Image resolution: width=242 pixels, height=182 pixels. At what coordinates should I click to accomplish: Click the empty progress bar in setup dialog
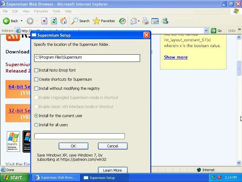80,136
